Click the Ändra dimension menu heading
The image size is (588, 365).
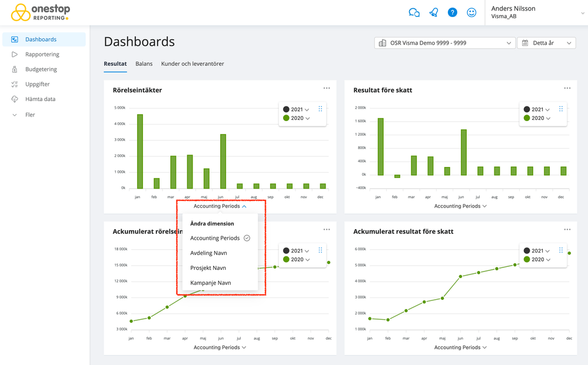pyautogui.click(x=212, y=223)
